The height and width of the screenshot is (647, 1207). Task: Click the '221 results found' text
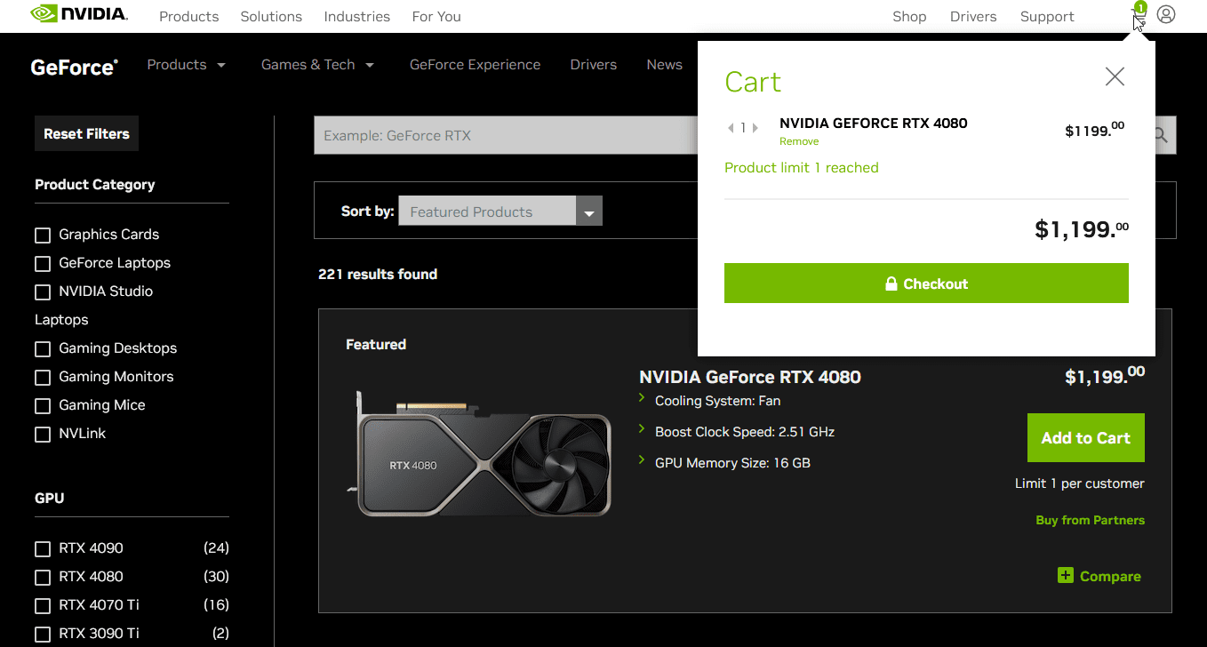click(378, 274)
